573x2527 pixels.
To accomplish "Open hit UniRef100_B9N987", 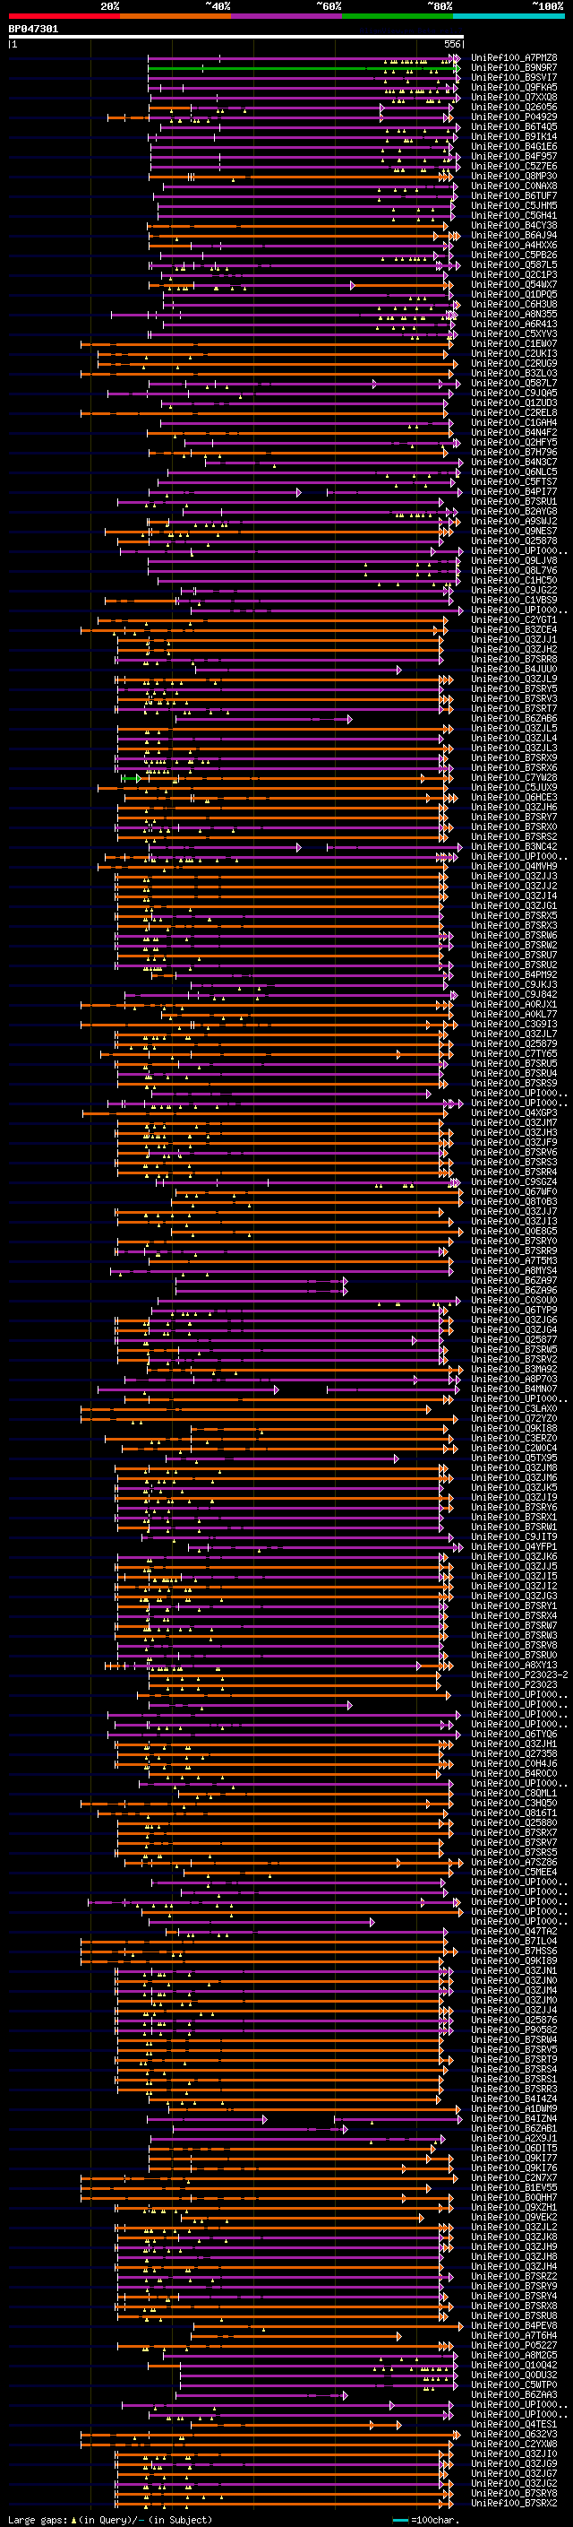I will [514, 68].
